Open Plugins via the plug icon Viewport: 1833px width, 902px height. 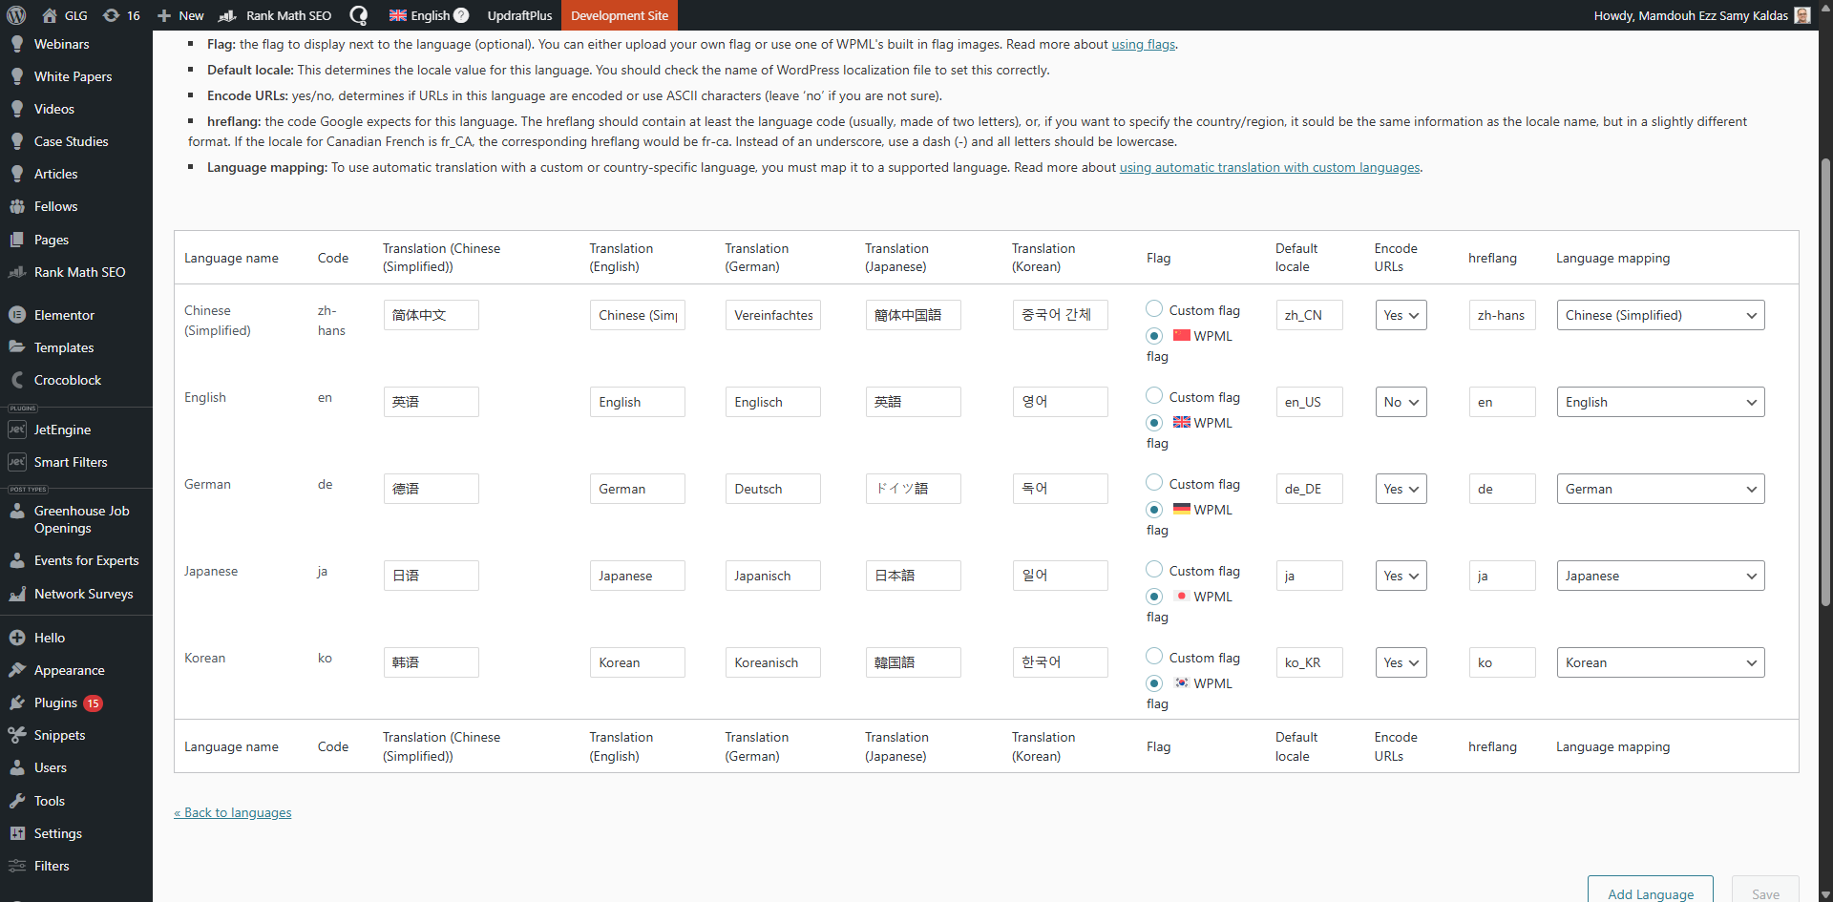pyautogui.click(x=17, y=703)
